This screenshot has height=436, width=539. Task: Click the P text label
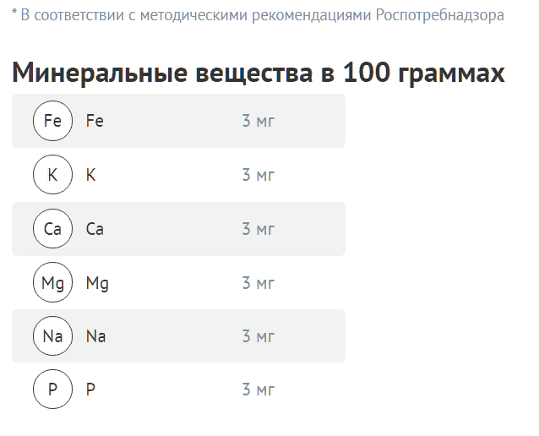pyautogui.click(x=91, y=390)
